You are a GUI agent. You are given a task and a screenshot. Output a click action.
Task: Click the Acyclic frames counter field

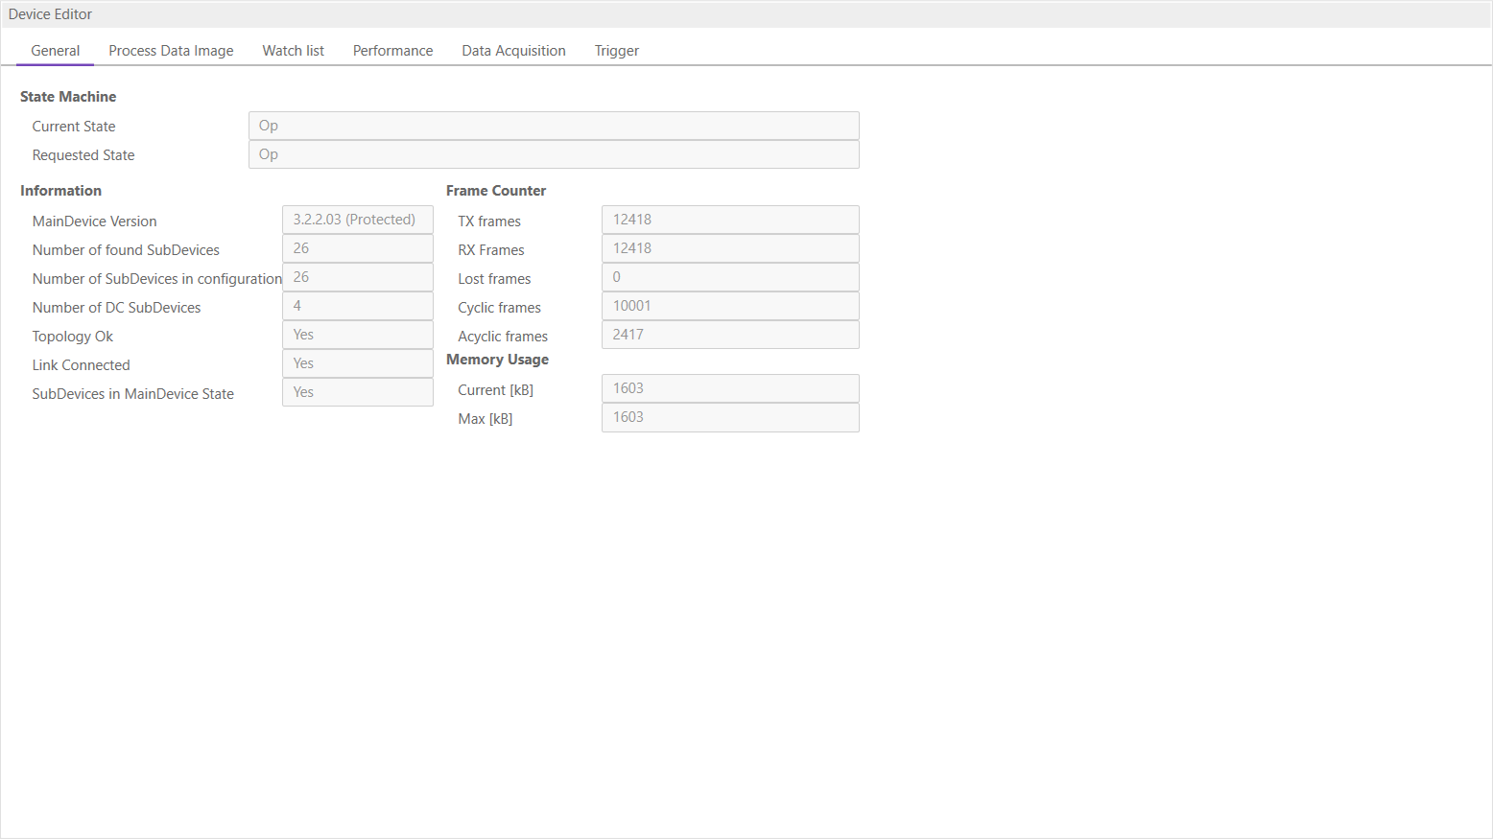(x=729, y=335)
